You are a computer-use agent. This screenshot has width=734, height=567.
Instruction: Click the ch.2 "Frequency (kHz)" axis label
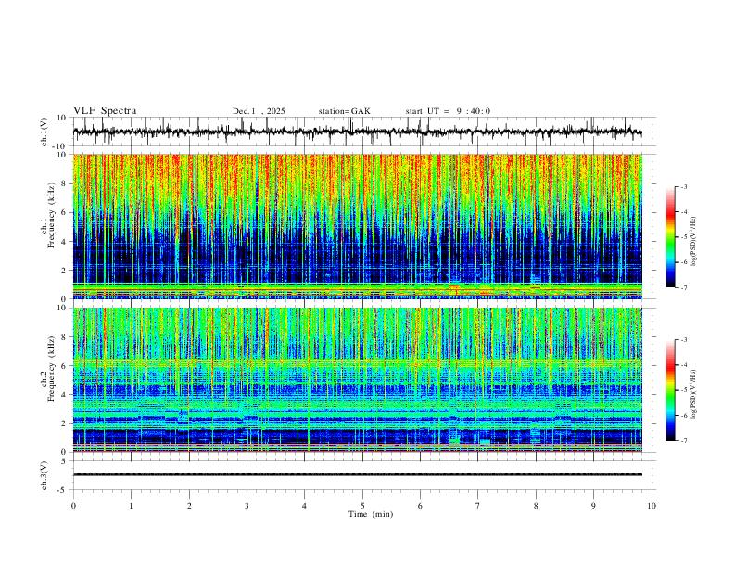pos(52,369)
